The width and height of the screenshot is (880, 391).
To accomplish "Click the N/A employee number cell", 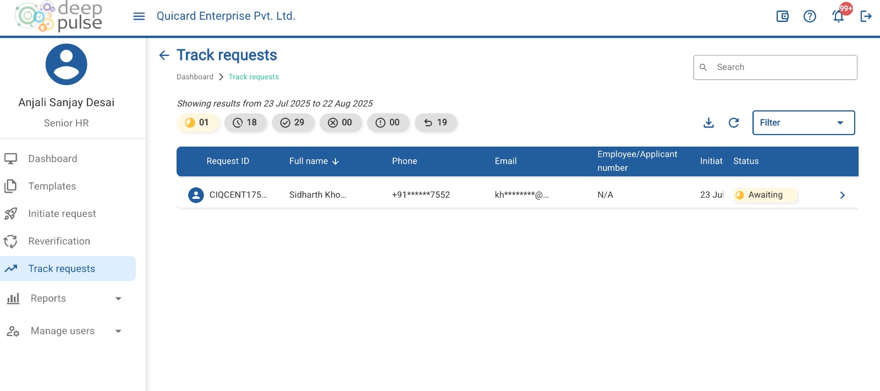I will coord(605,195).
